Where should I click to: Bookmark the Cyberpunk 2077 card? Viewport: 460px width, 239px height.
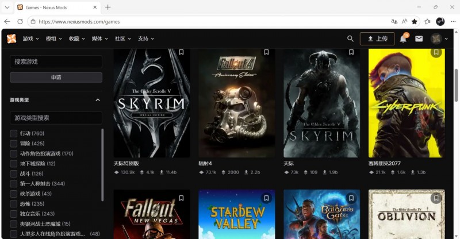point(436,52)
